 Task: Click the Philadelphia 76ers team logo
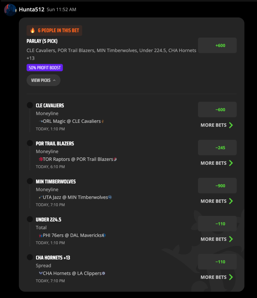41,235
